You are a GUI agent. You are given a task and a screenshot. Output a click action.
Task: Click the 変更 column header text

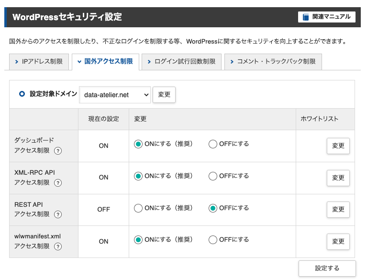(x=140, y=119)
